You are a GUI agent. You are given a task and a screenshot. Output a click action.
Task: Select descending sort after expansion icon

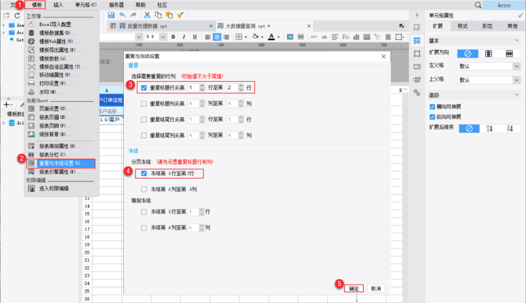(x=510, y=128)
